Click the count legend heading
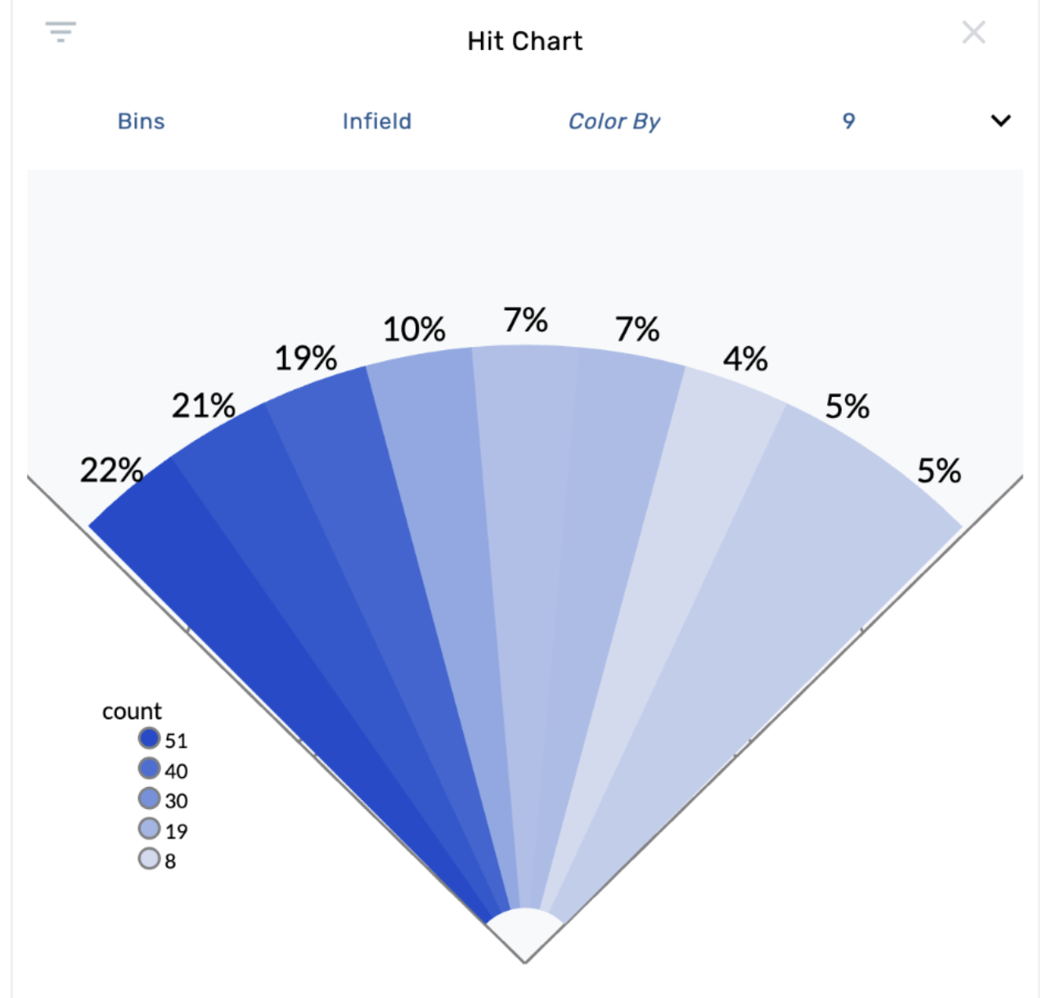1047x998 pixels. coord(132,711)
